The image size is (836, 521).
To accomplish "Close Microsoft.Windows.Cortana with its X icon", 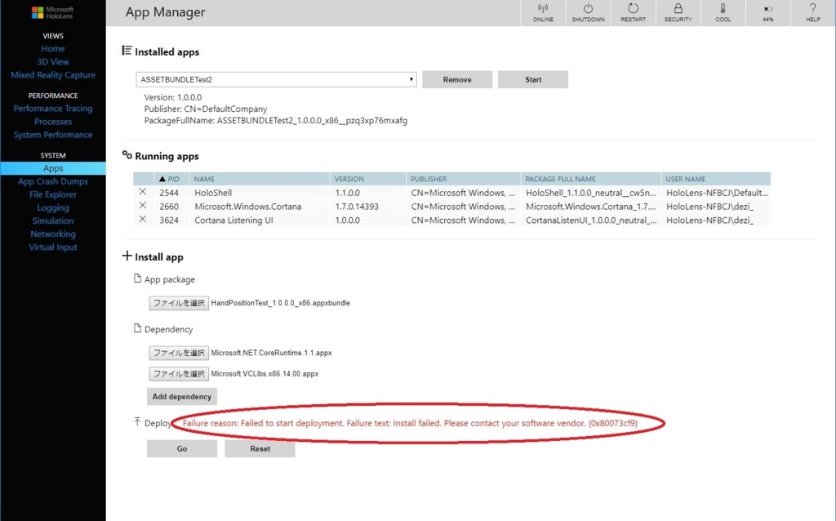I will 142,206.
